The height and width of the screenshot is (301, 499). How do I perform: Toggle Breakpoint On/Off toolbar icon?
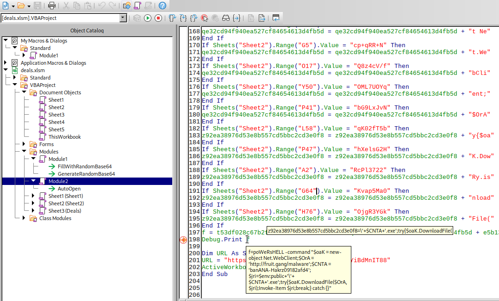point(205,18)
